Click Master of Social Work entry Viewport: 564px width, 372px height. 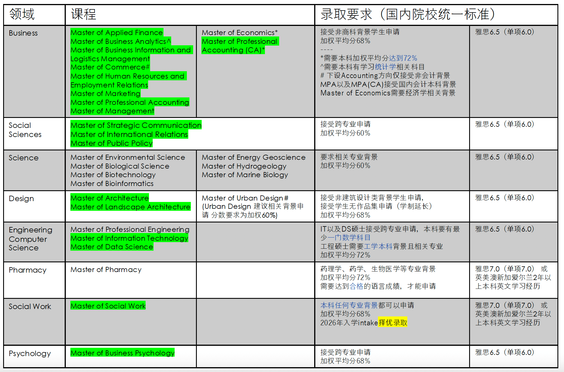[108, 306]
